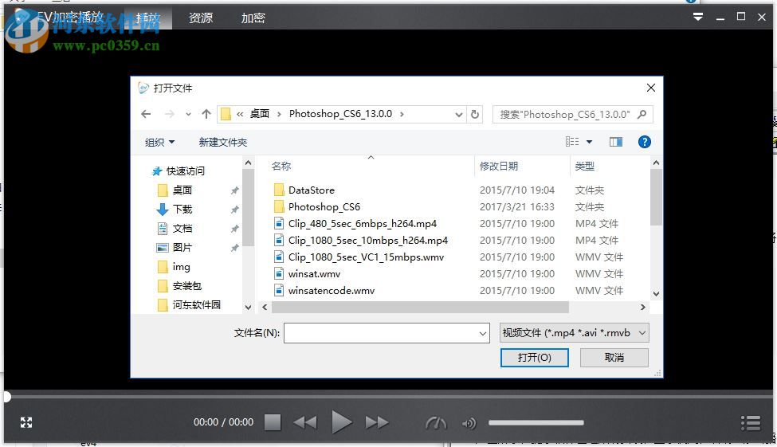Open the playback speed gauge icon

[x=436, y=423]
